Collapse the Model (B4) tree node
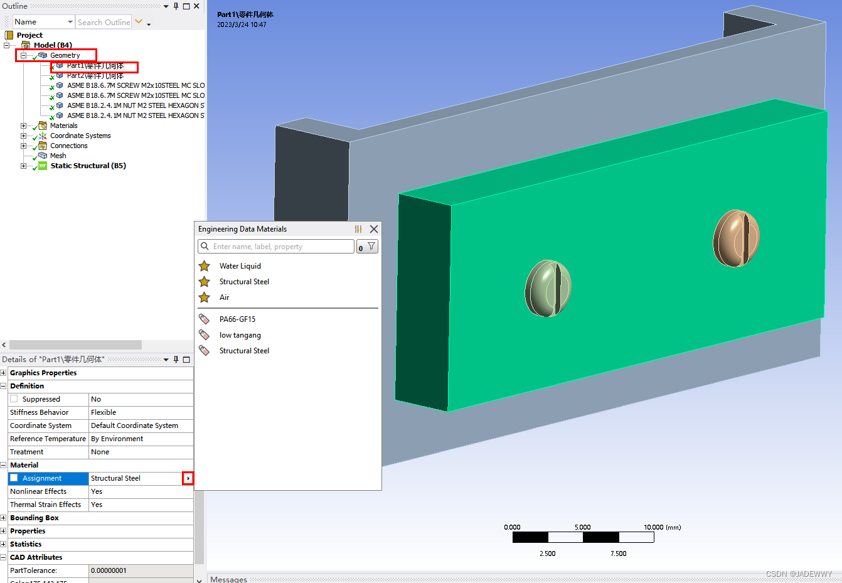 (6, 45)
